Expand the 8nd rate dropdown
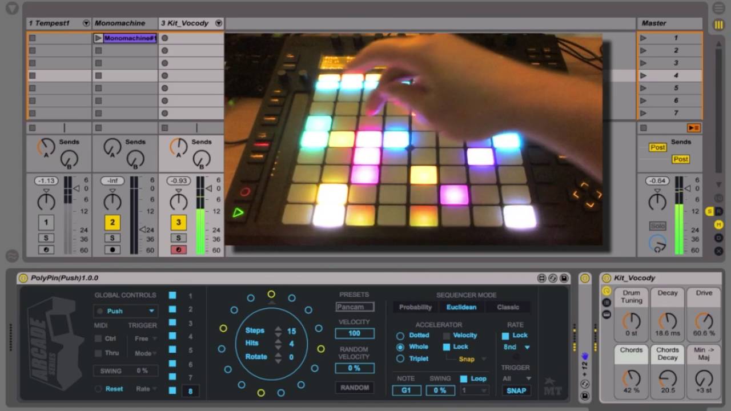Screen dimensions: 731x411 (x=516, y=347)
